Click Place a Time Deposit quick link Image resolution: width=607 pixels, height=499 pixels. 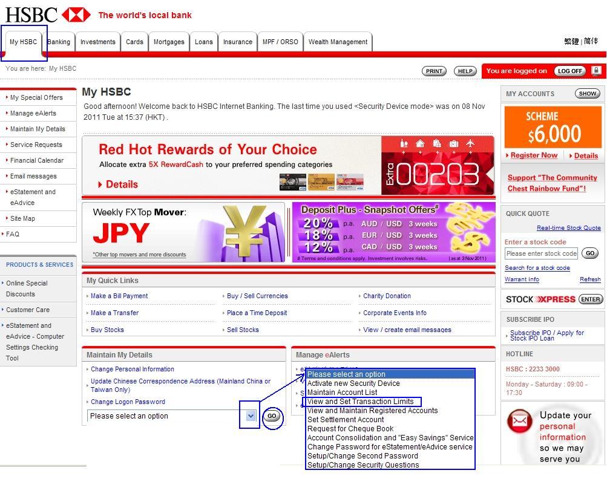[257, 313]
